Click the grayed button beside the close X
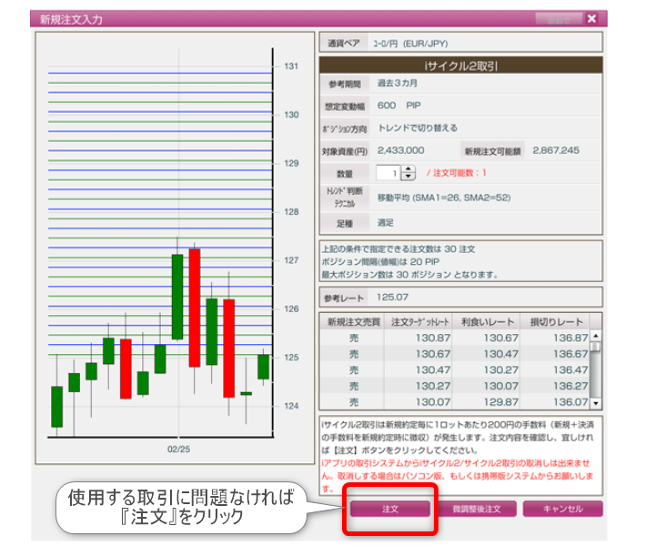The height and width of the screenshot is (546, 664). coord(558,18)
